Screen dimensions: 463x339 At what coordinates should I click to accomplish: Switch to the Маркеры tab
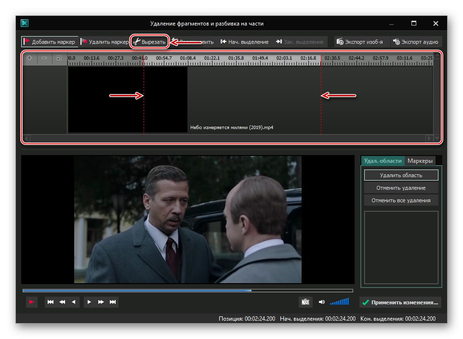(420, 160)
